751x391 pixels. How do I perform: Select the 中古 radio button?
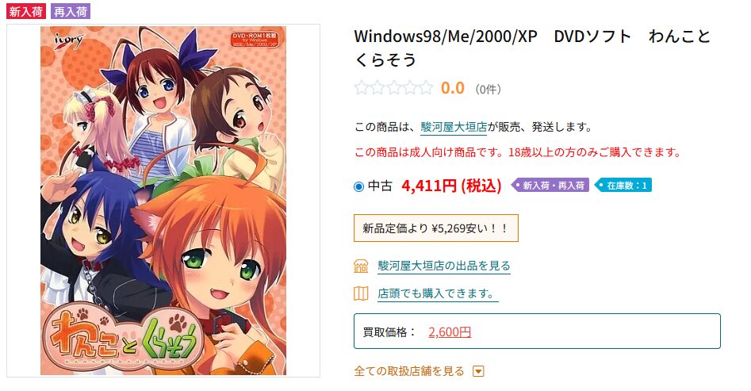(358, 186)
